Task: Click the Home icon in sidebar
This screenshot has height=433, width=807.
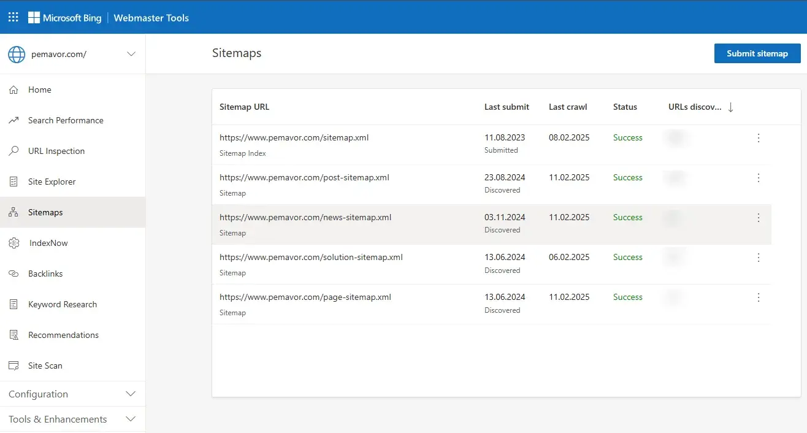Action: [x=13, y=90]
